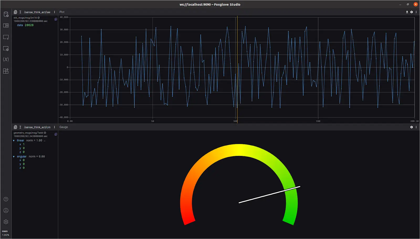Click the Add panel sidebar icon
420x239 pixels.
(6, 37)
